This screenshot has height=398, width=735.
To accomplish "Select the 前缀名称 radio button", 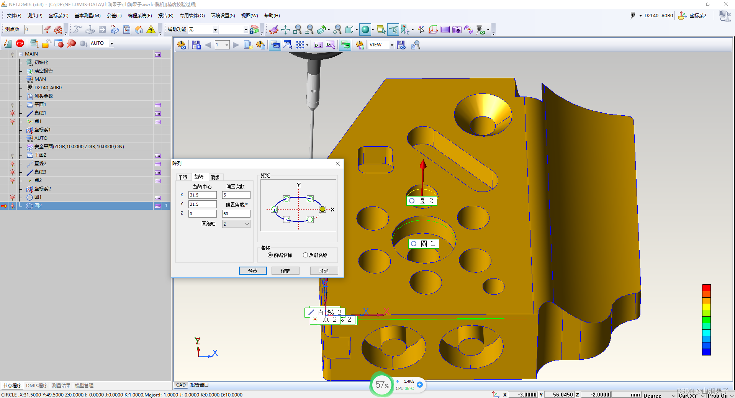I will (270, 255).
